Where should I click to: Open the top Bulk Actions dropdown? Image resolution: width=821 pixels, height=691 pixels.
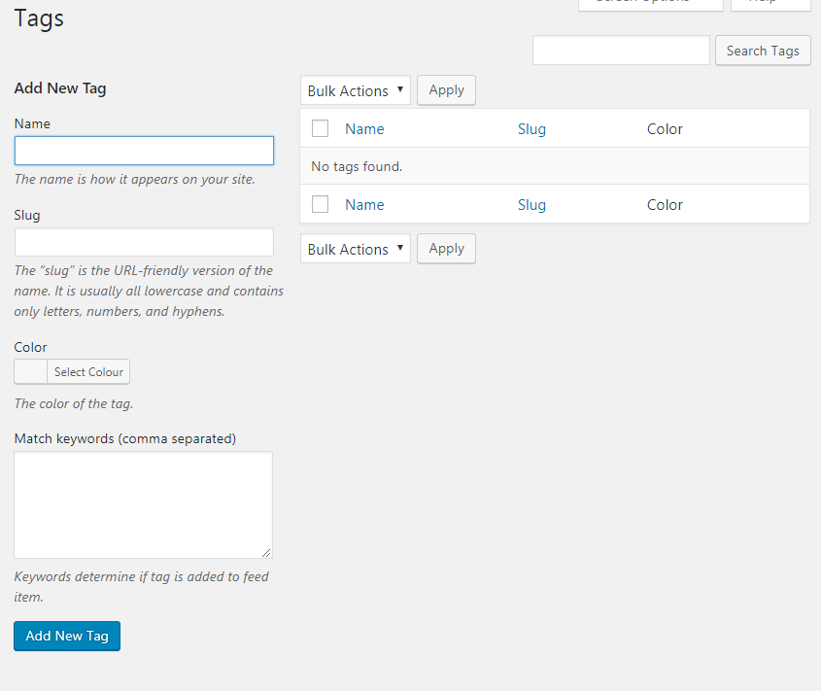[x=356, y=90]
